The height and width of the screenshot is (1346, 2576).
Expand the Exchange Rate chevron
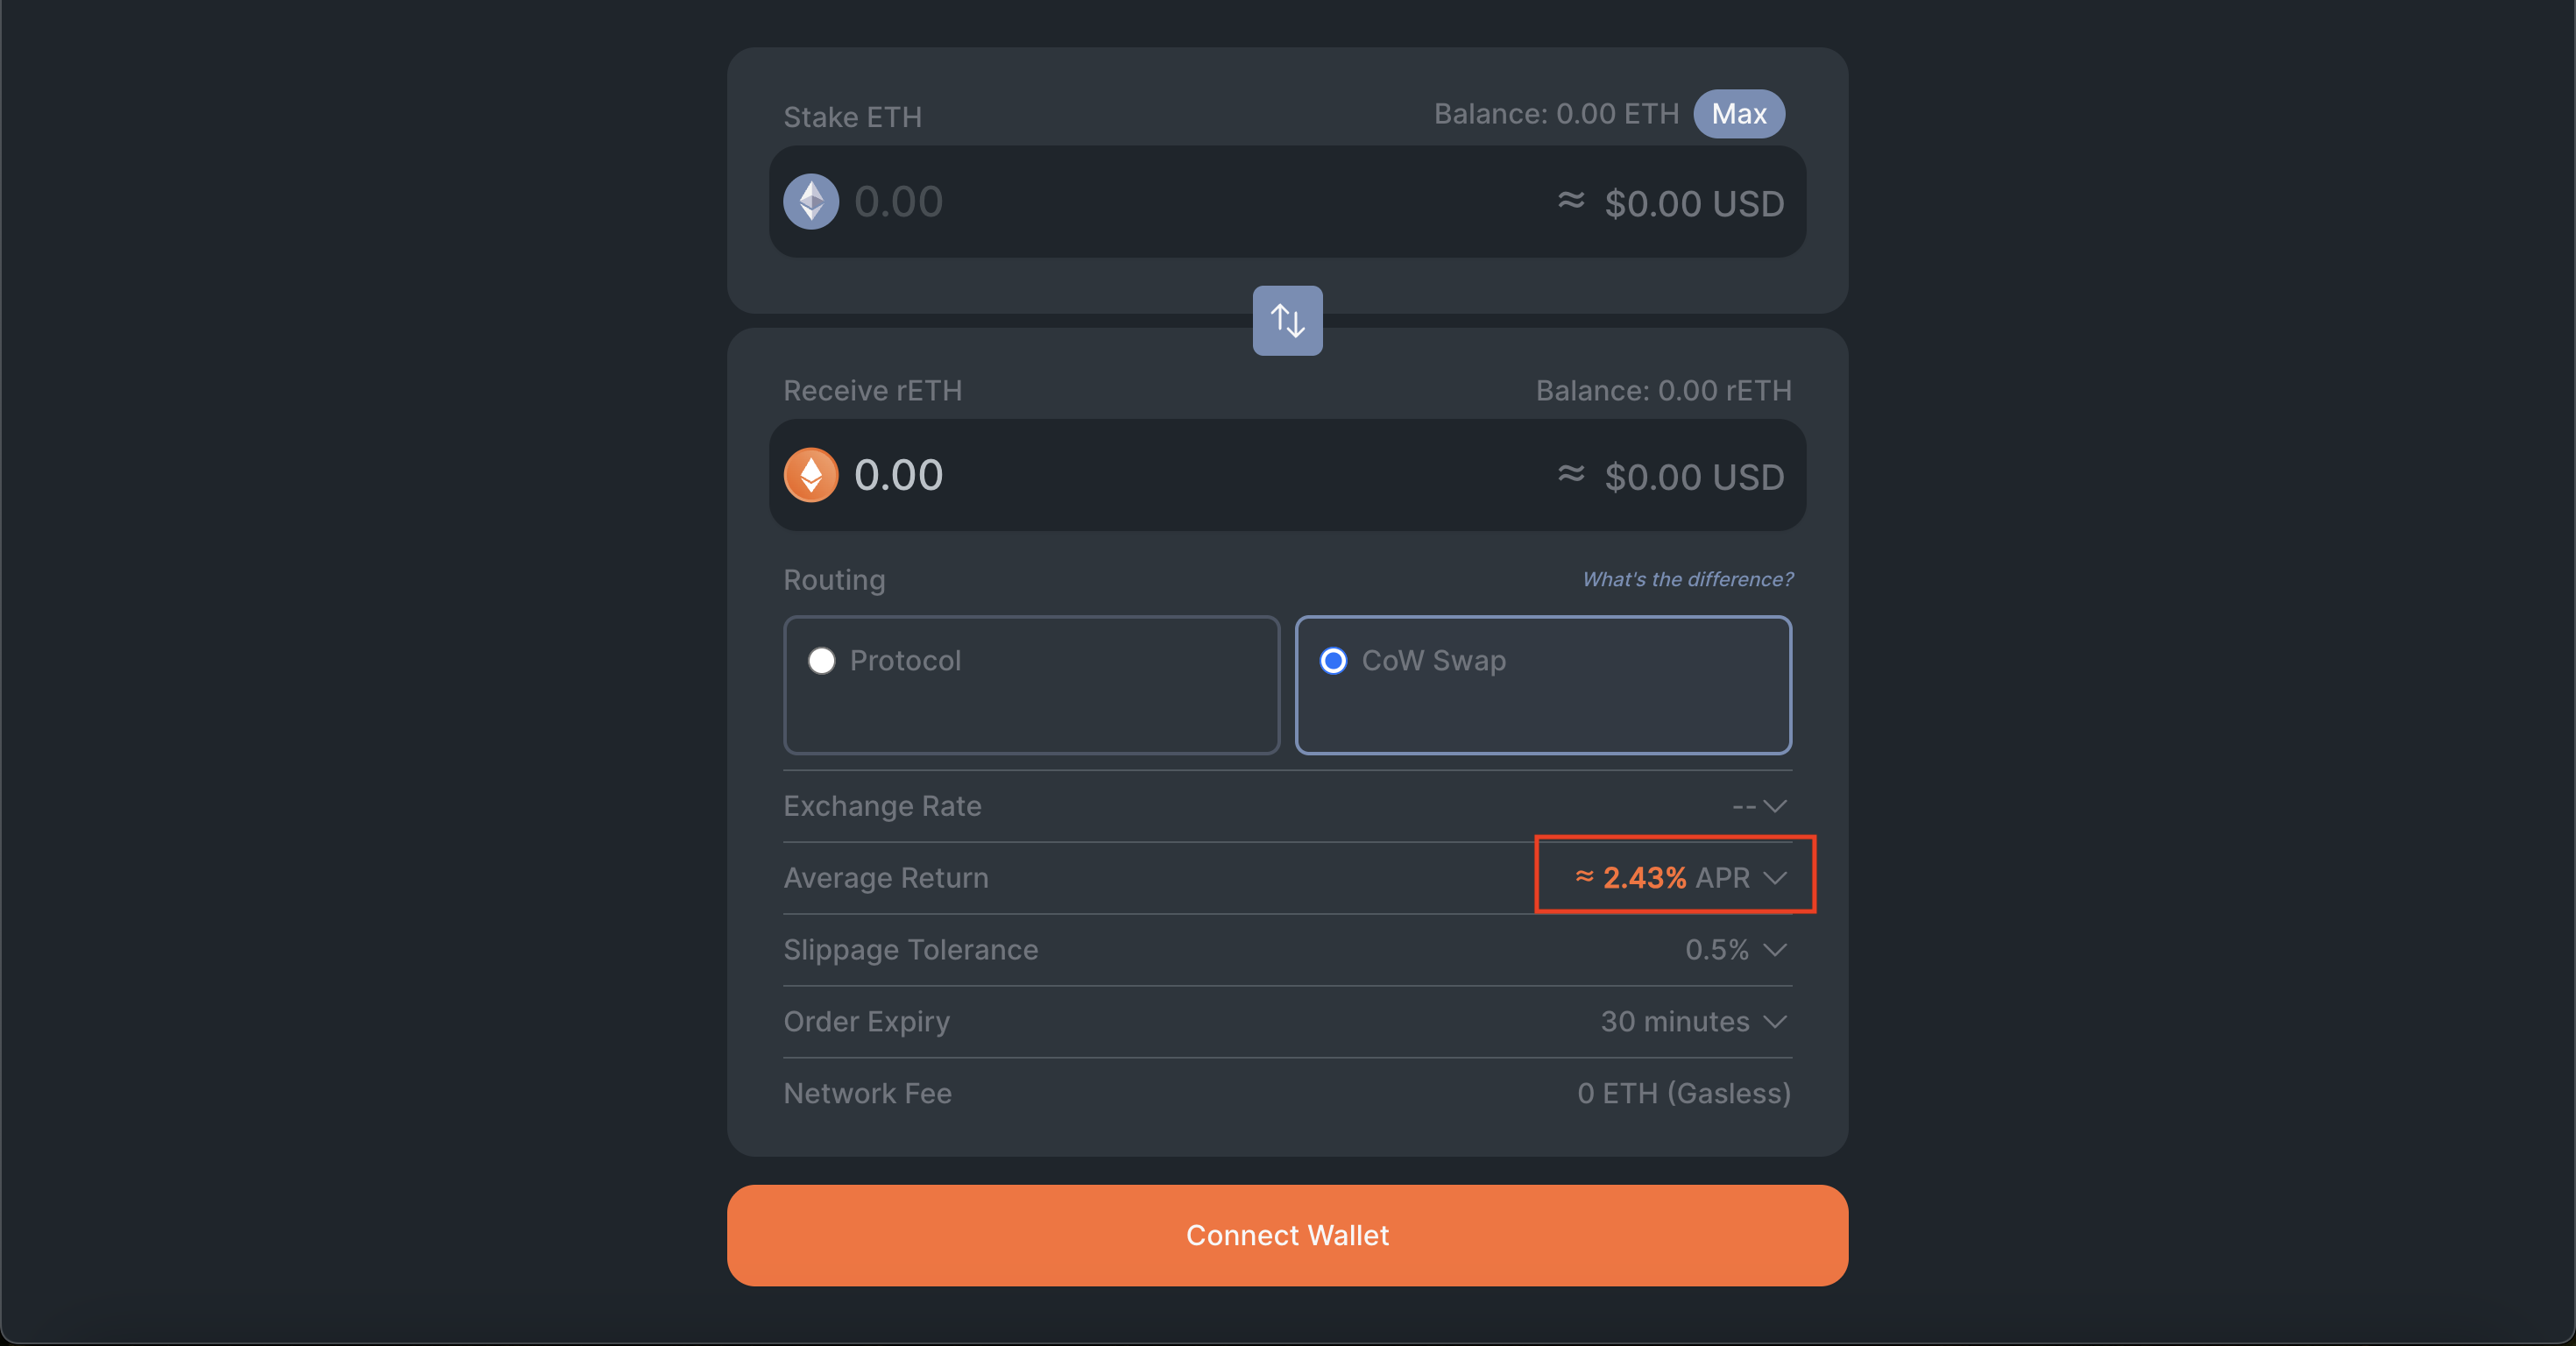pos(1774,806)
